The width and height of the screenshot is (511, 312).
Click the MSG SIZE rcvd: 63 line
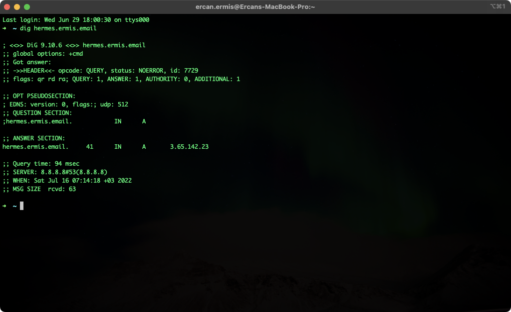tap(39, 189)
